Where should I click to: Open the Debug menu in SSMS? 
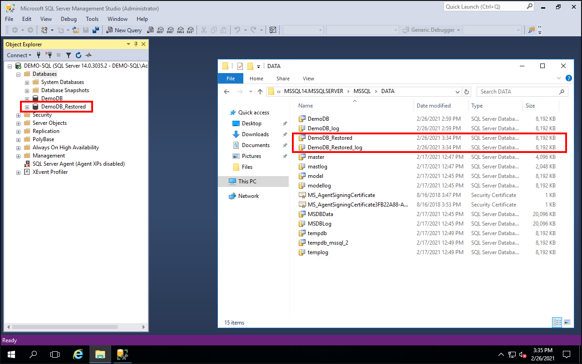69,19
